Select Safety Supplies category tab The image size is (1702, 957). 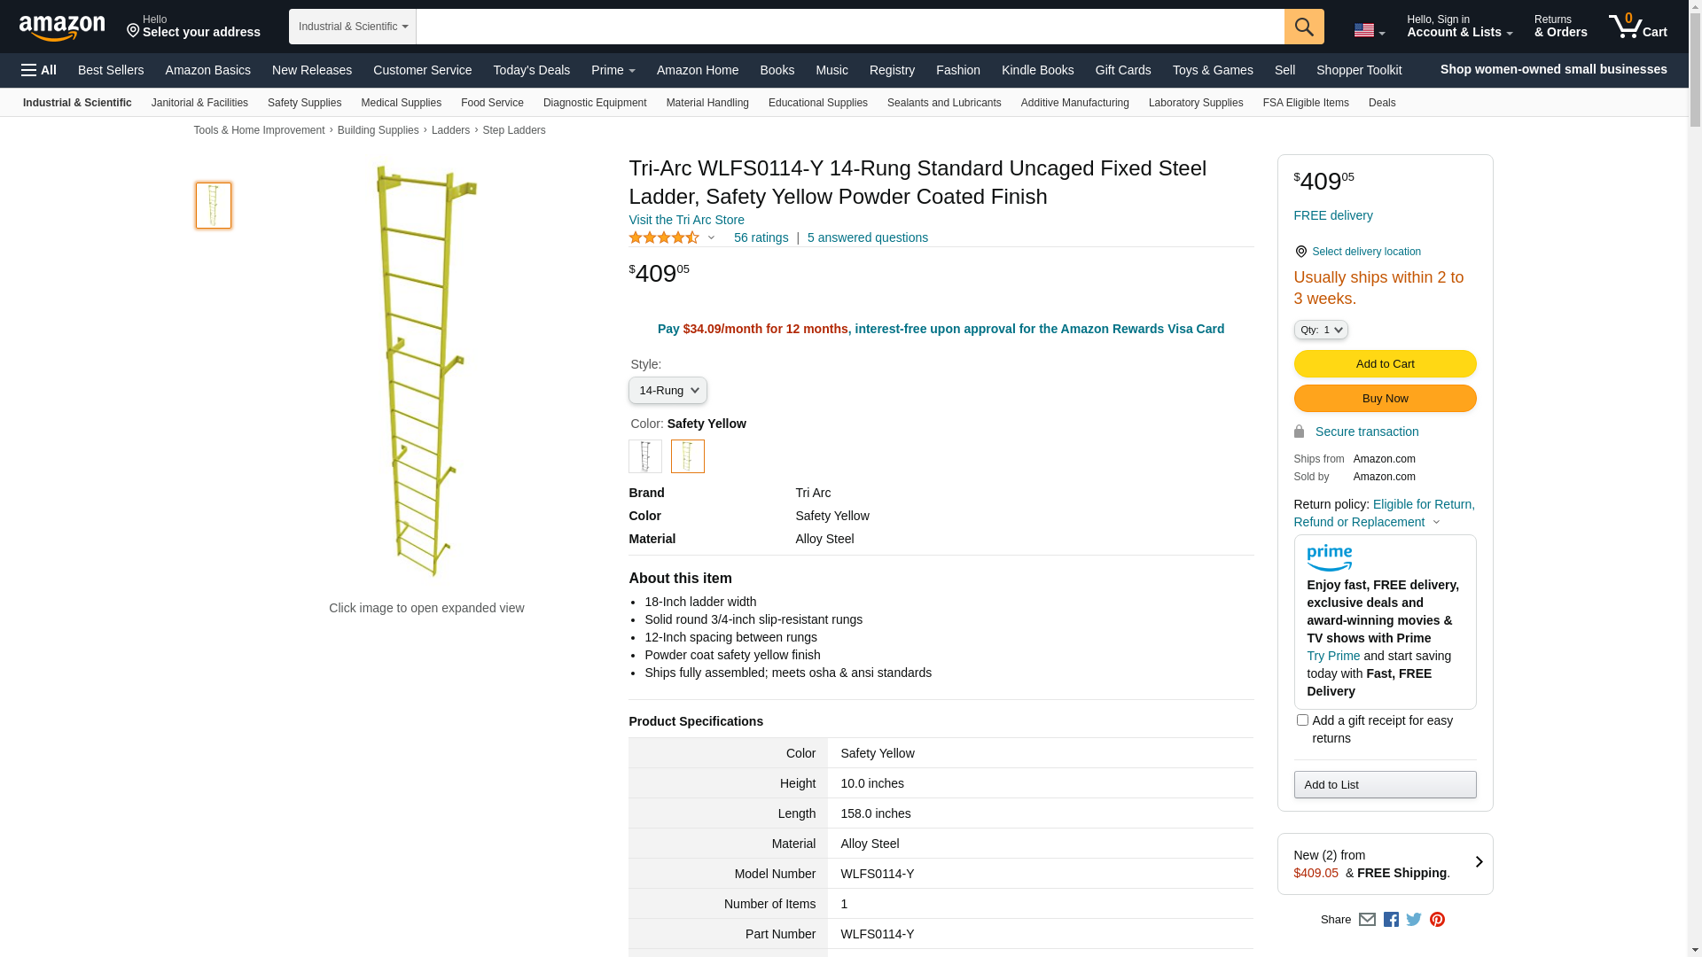coord(304,103)
